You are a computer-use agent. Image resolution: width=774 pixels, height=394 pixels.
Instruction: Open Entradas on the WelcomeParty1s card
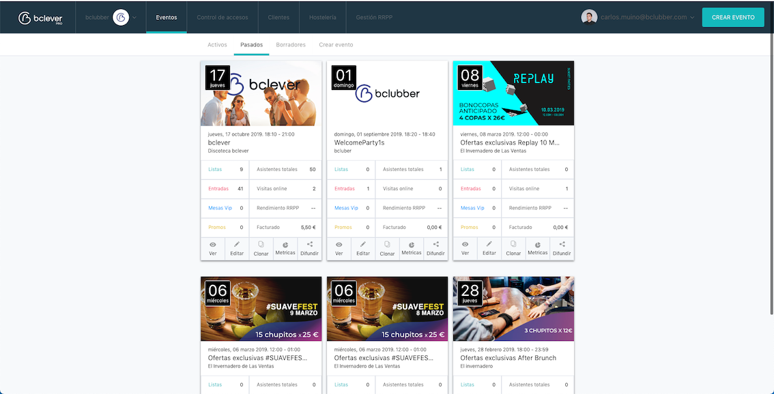click(345, 188)
